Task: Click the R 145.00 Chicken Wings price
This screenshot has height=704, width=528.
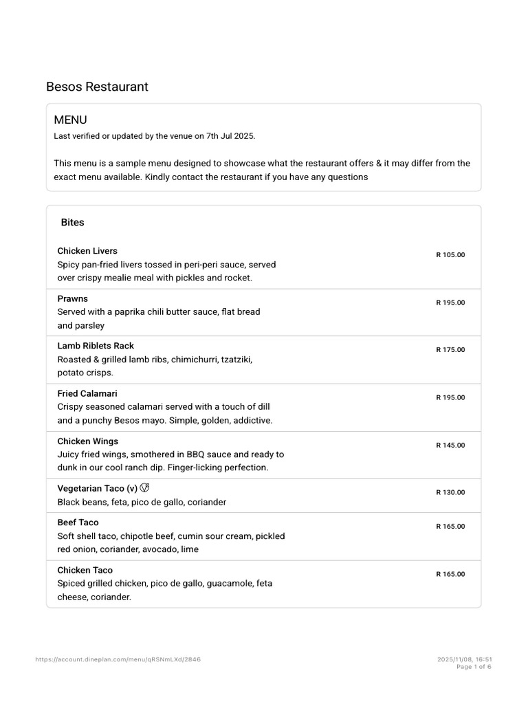Action: coord(450,445)
